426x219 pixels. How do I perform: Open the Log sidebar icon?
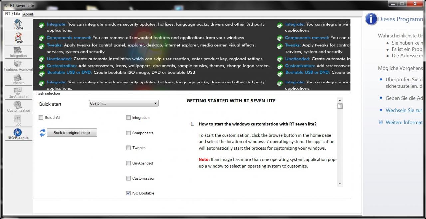tap(18, 120)
